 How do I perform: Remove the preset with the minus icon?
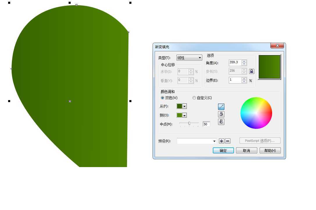pos(228,141)
